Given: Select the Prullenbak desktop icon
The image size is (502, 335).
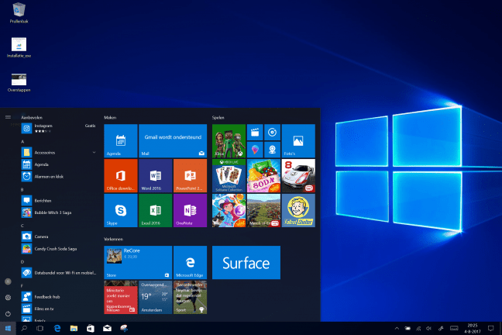Looking at the screenshot, I should point(19,13).
